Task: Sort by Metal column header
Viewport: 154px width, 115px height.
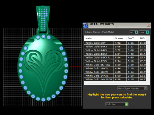Action: coord(99,38)
